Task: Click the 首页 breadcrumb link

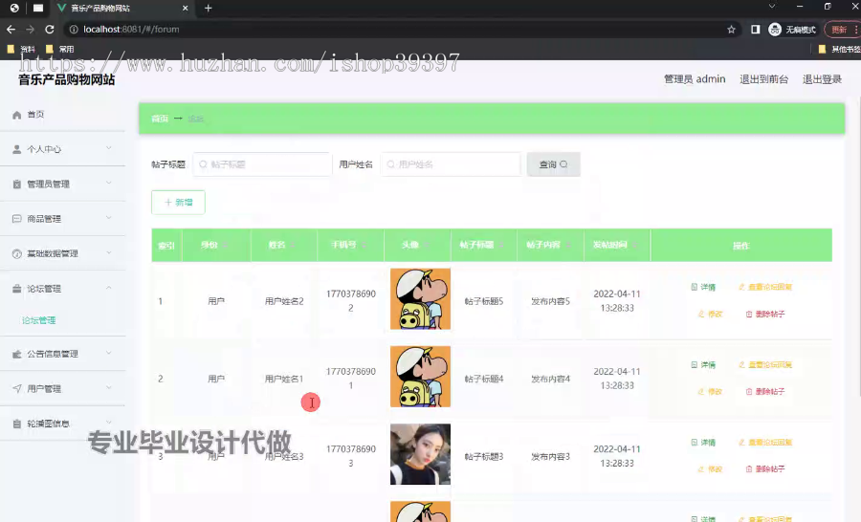Action: point(160,119)
